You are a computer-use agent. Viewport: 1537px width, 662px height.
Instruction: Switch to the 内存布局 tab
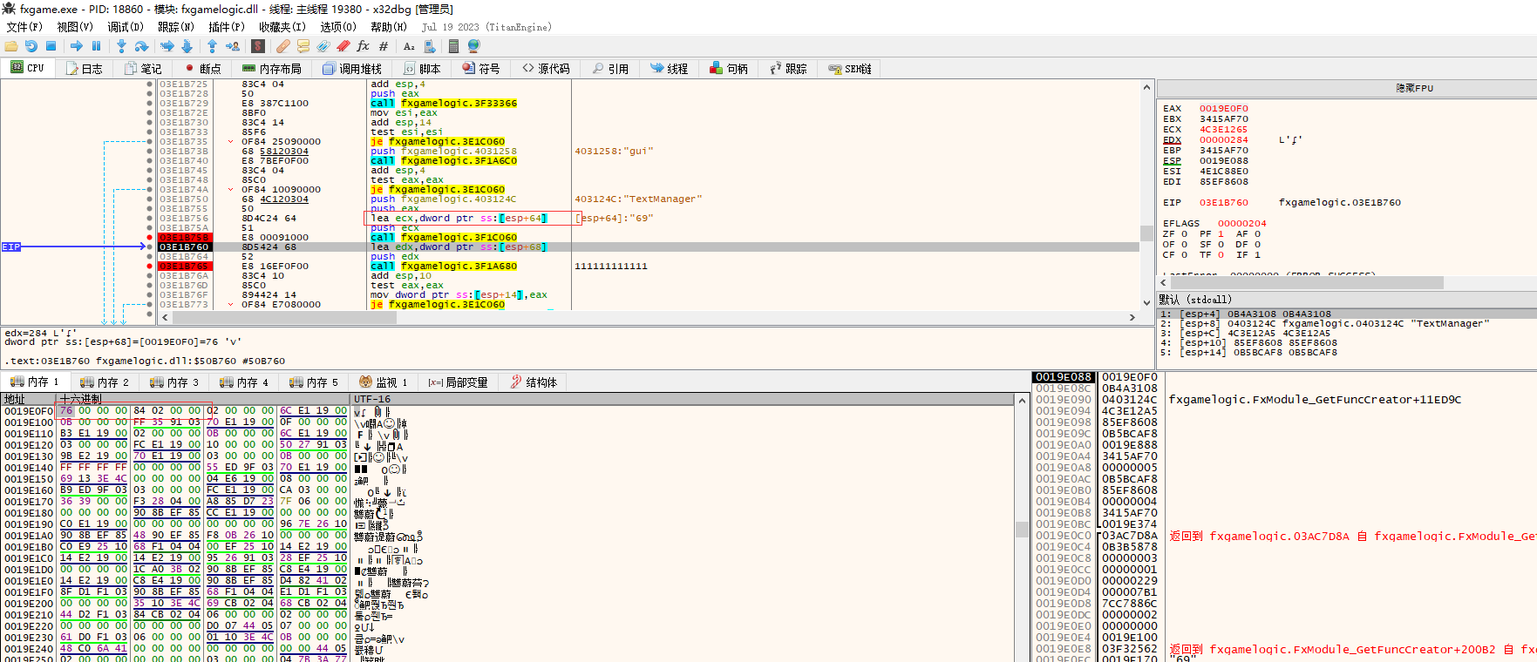(x=271, y=69)
